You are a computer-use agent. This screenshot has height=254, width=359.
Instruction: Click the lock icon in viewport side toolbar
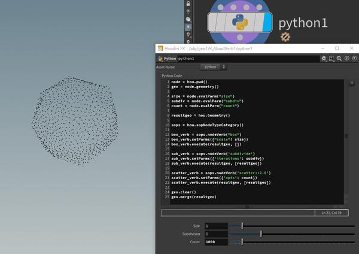[188, 3]
